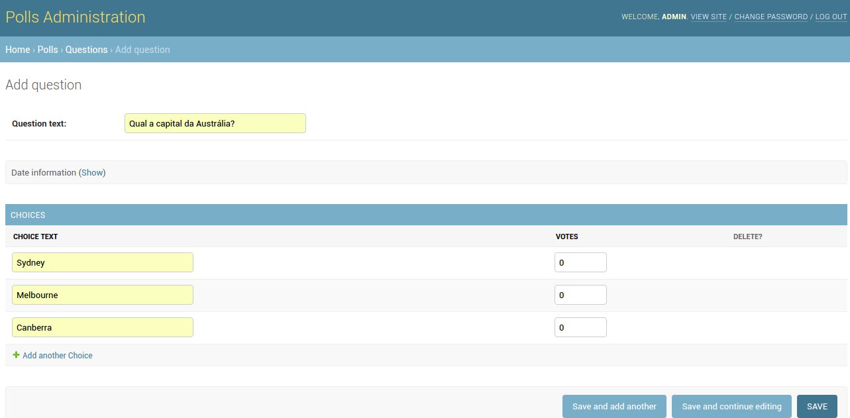Open Change Password link
The image size is (850, 418).
coord(771,17)
